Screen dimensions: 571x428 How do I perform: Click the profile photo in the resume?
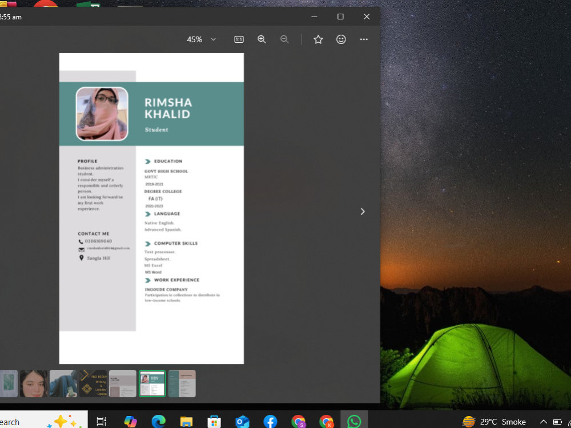[102, 114]
